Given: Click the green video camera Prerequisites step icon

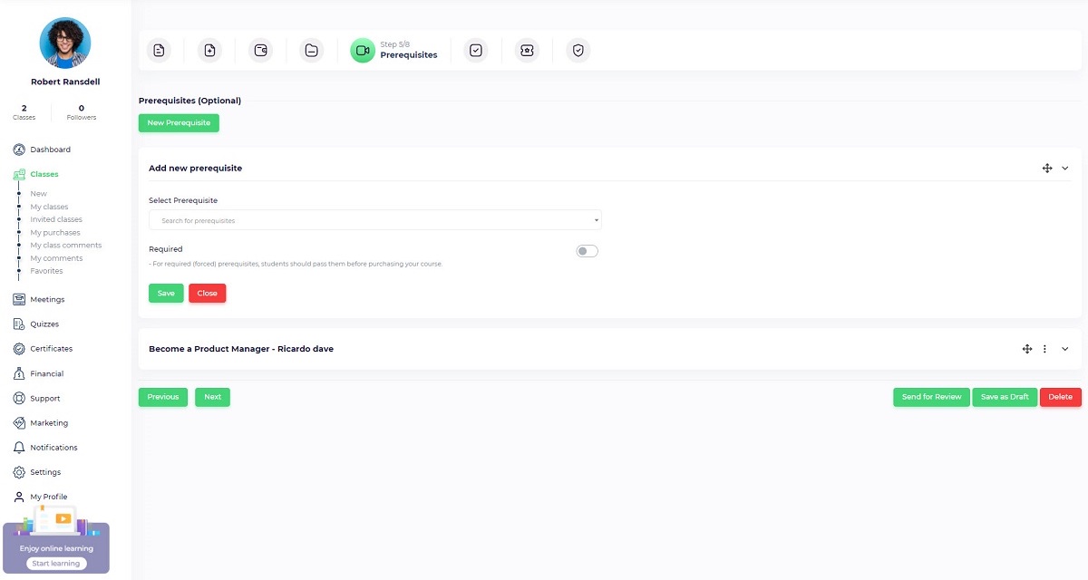Looking at the screenshot, I should tap(363, 51).
